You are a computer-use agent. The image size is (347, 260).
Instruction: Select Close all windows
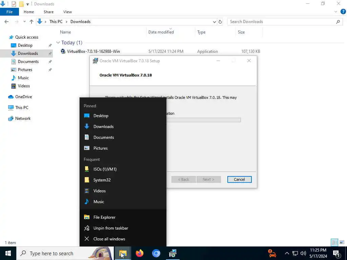123,239
